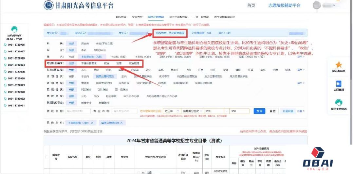
Task: Open the 近三年 year range dropdown
Action: [172, 111]
